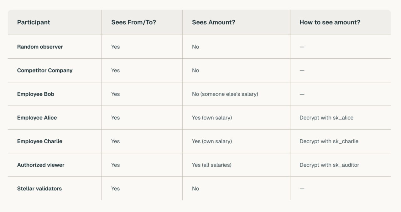Click Employee Charlie's Yes (own salary) cell
Image resolution: width=401 pixels, height=212 pixels.
point(212,141)
